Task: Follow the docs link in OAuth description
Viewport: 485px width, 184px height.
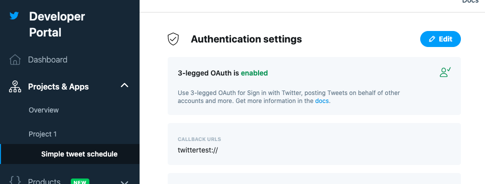Action: [x=322, y=101]
